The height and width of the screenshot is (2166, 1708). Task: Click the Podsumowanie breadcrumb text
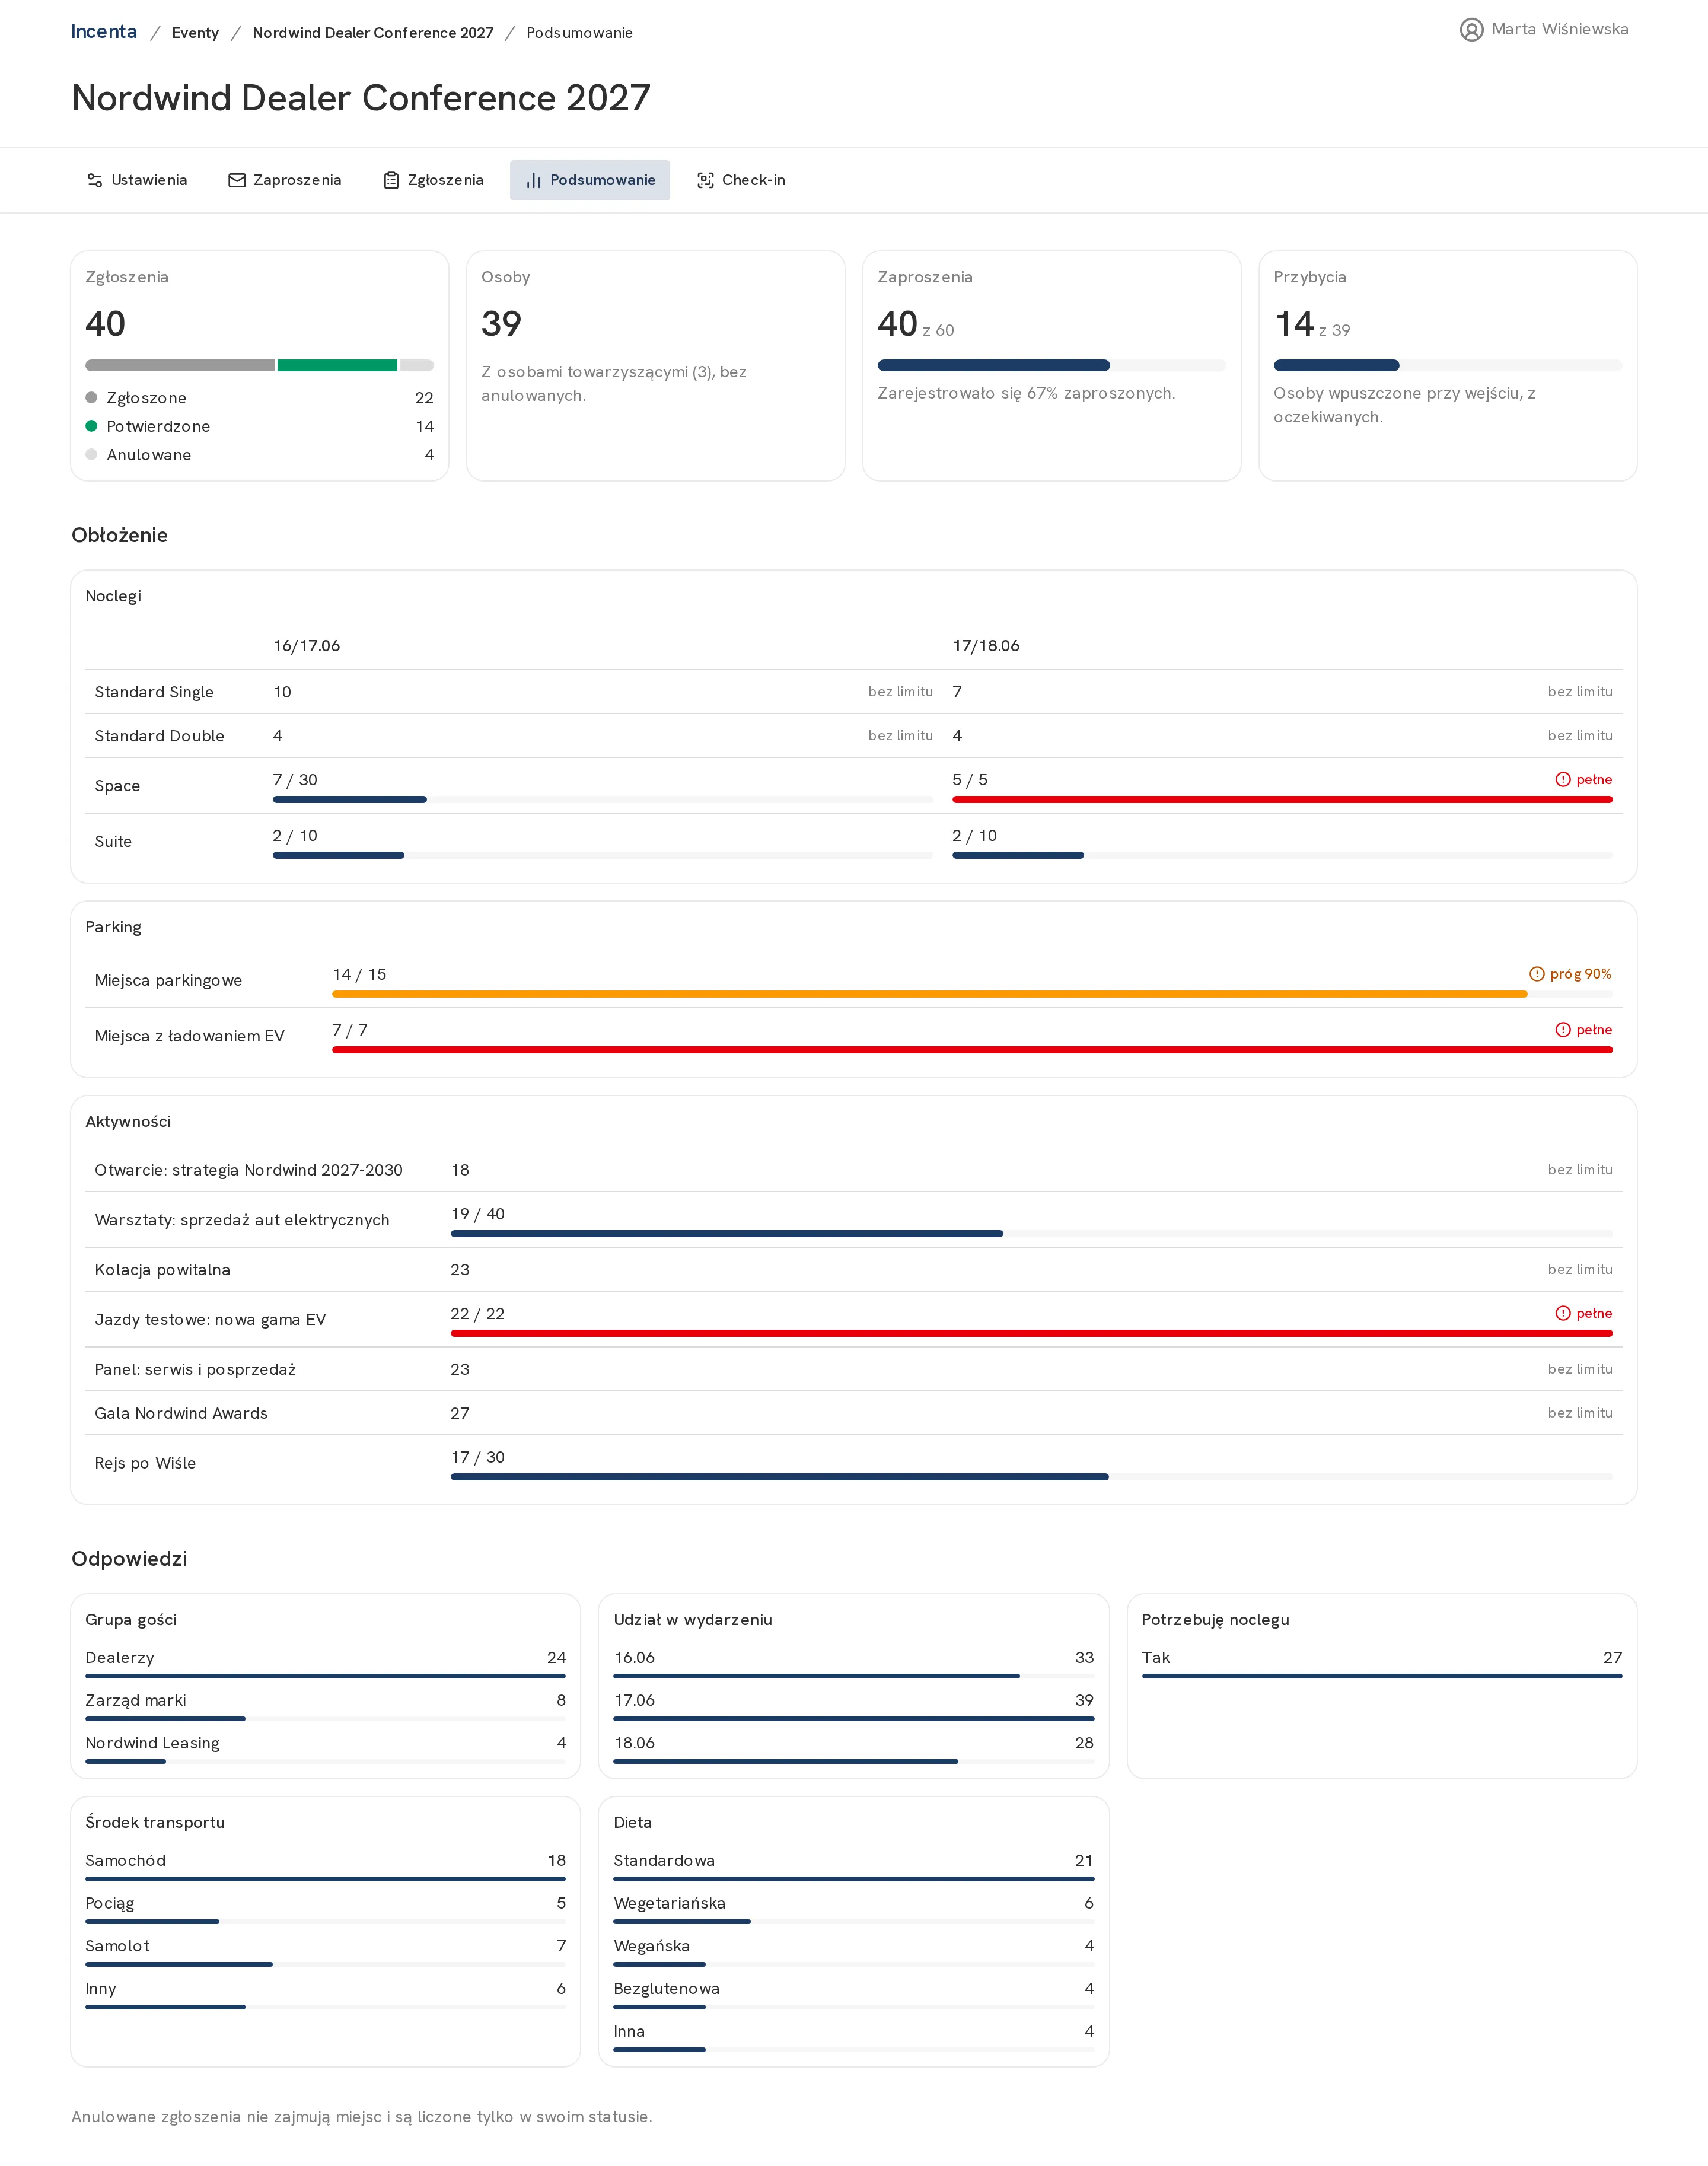(x=579, y=33)
